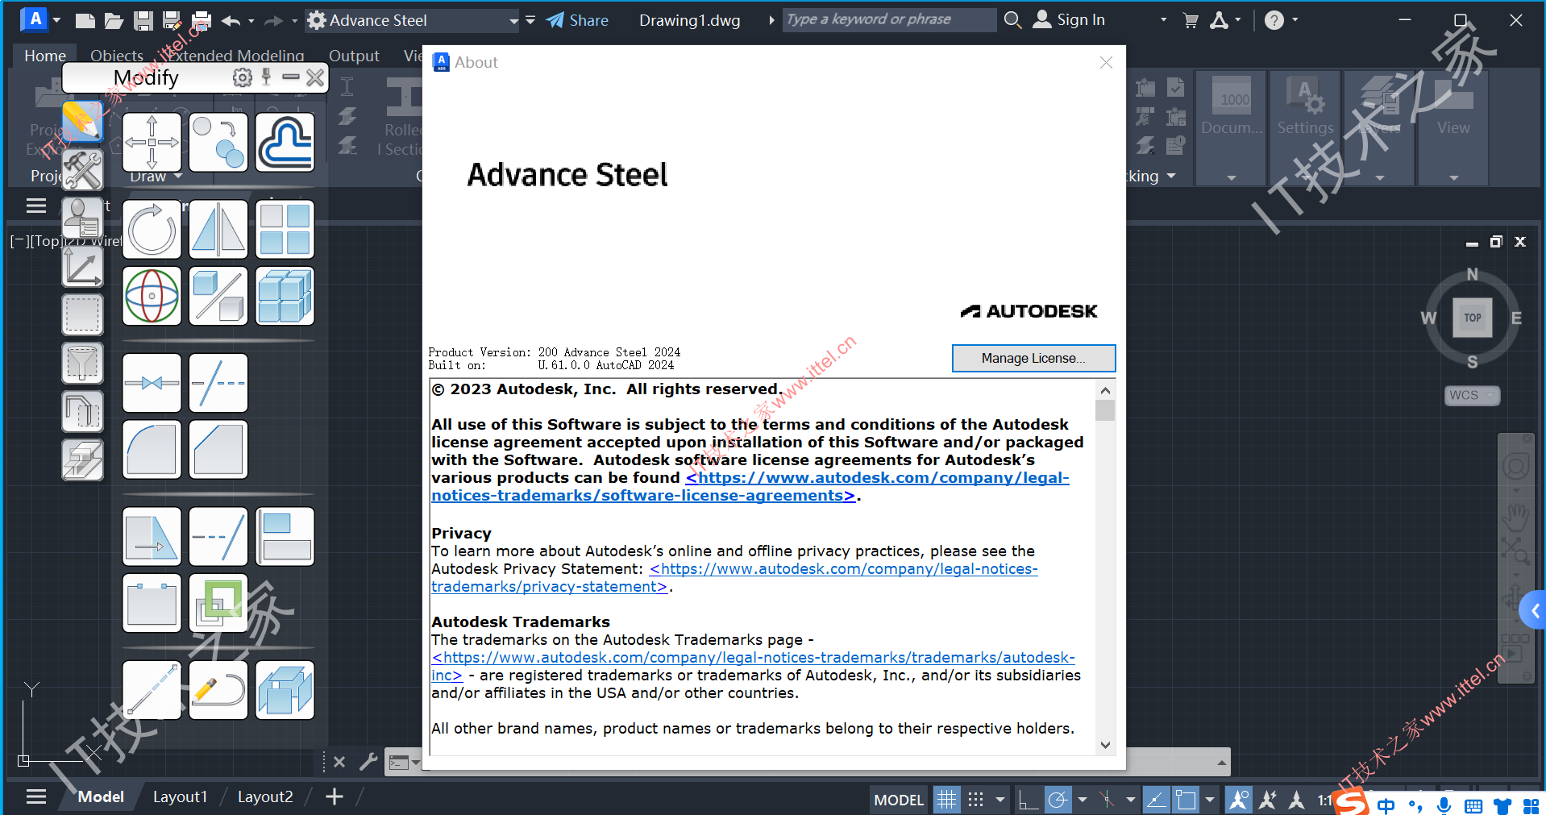Choose the Fillet tool icon

pos(152,449)
